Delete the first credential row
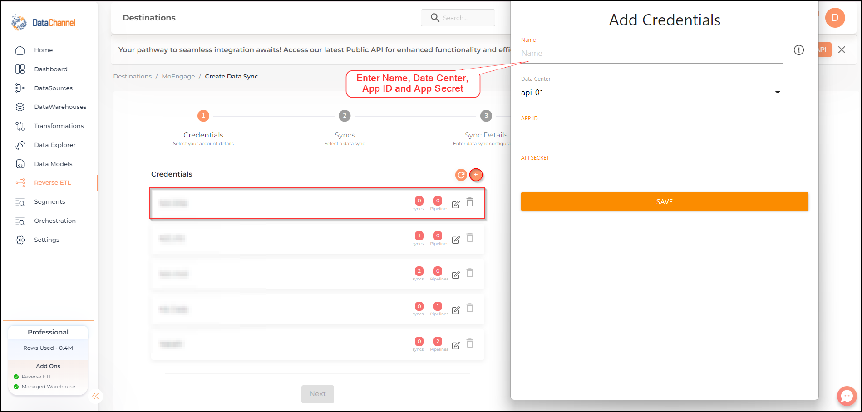 pyautogui.click(x=470, y=202)
